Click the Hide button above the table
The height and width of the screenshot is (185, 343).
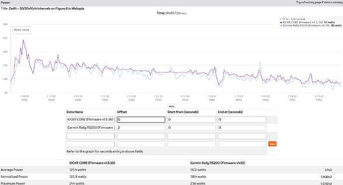[171, 106]
